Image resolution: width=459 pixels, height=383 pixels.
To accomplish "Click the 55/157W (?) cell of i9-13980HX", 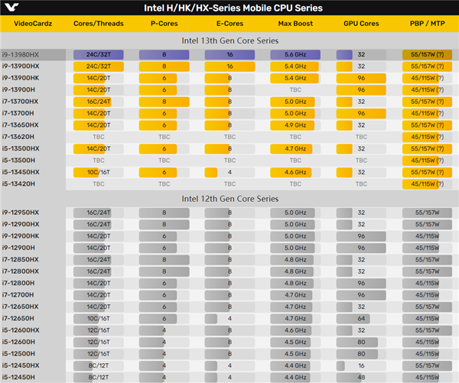I will (427, 55).
